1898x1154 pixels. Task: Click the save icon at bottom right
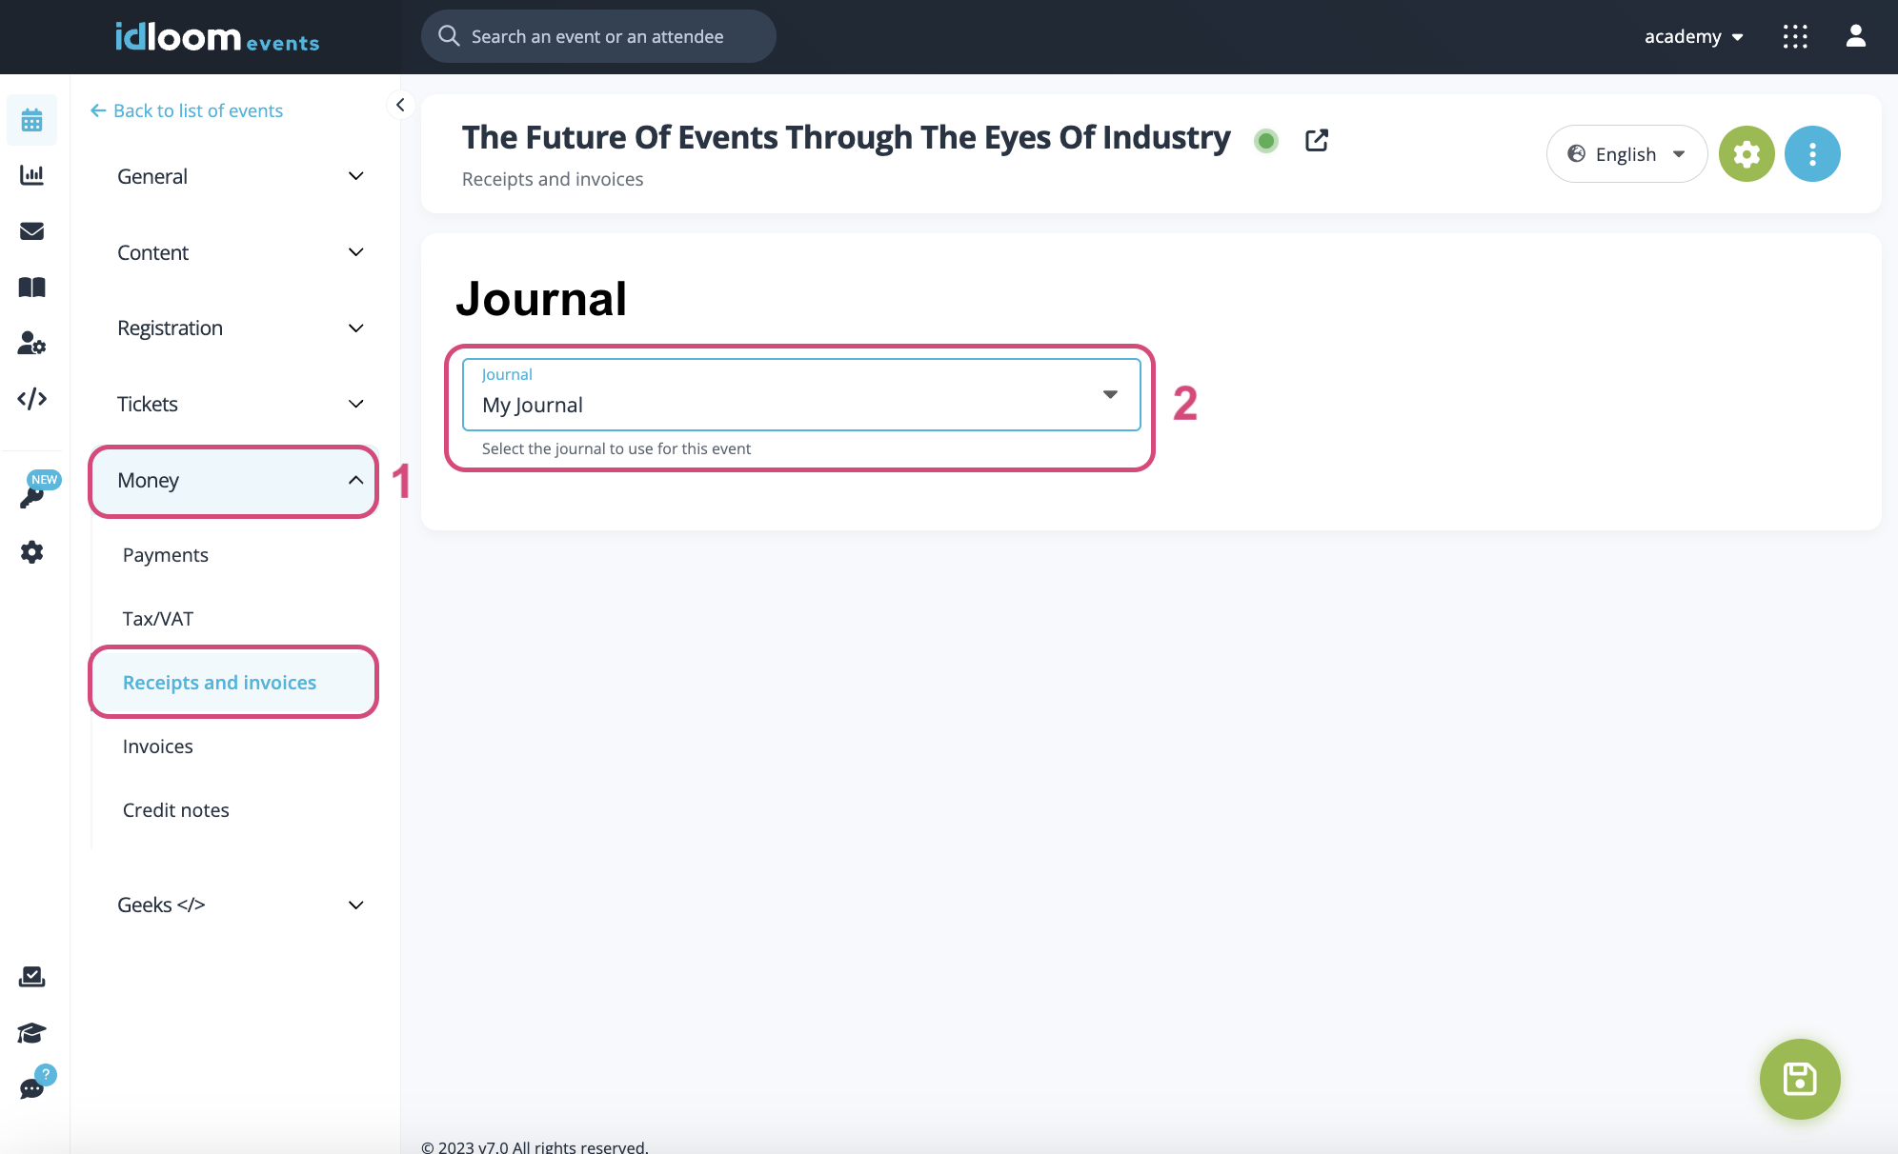point(1799,1080)
